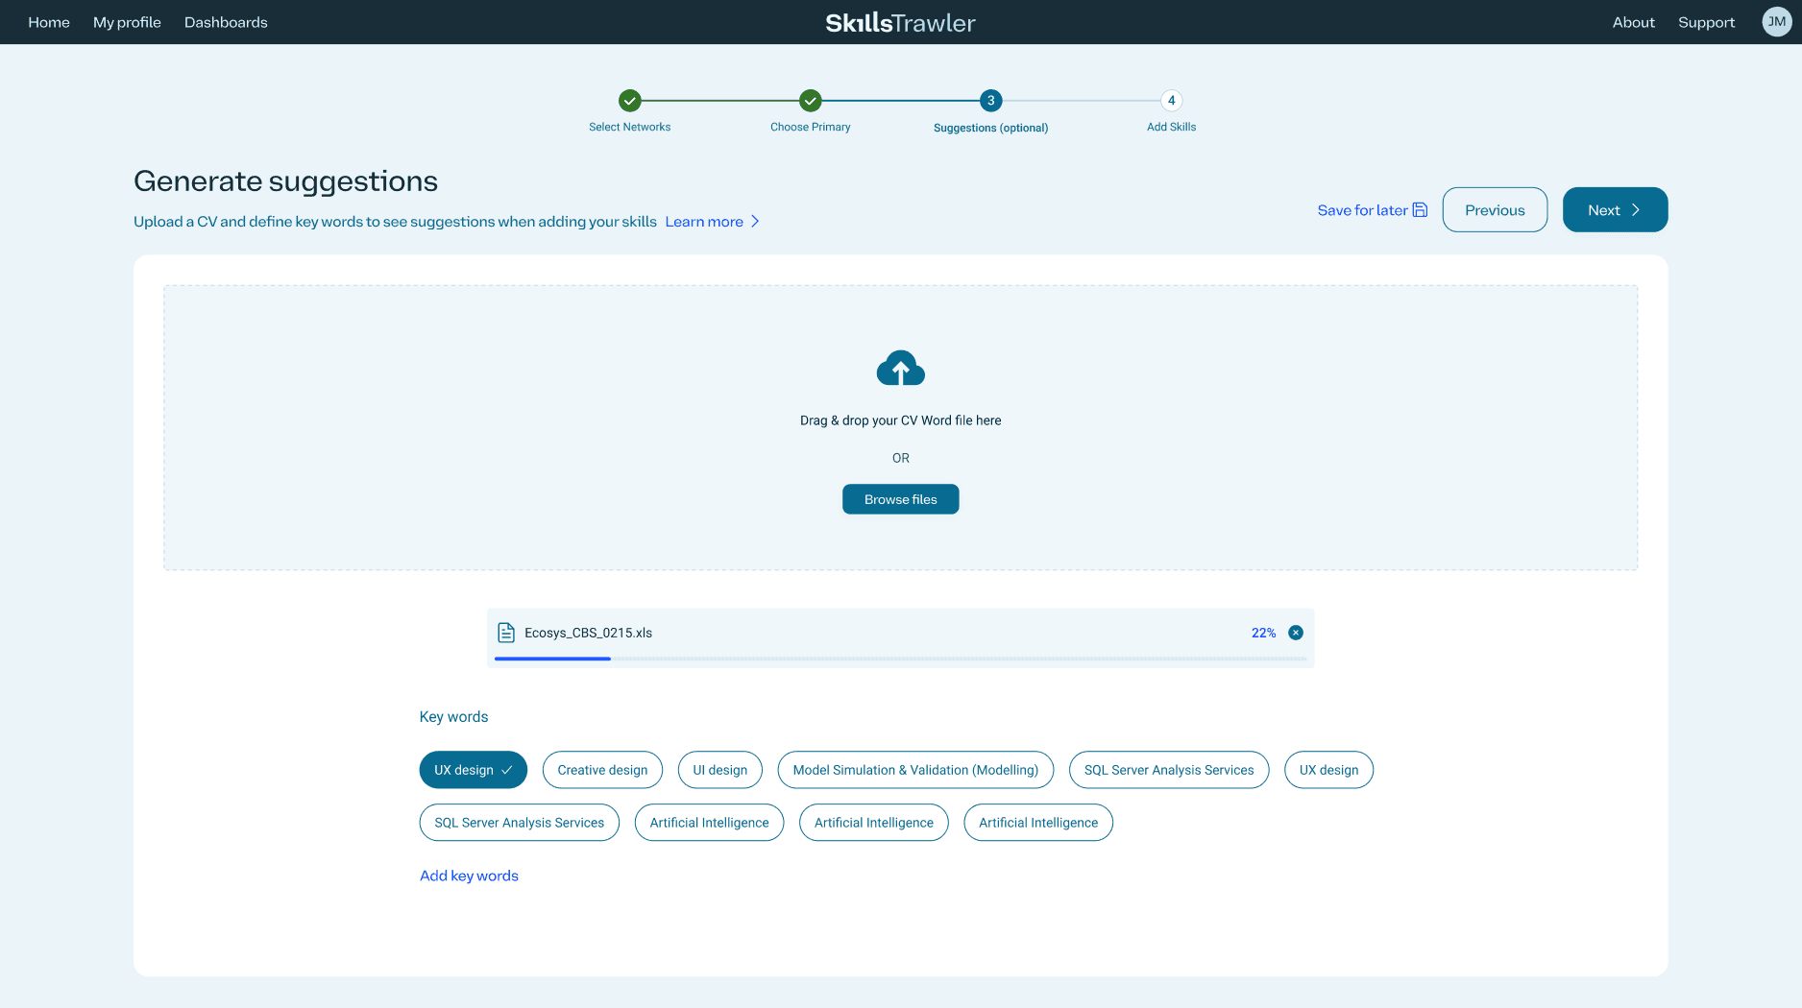Select SQL Server Analysis Services chip in second row
Screen dimensions: 1802x1008
point(520,823)
